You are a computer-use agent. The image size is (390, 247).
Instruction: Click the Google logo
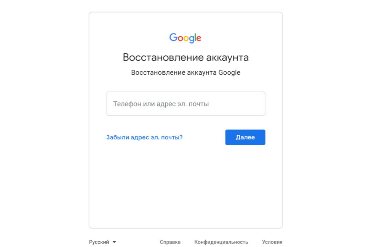(185, 38)
